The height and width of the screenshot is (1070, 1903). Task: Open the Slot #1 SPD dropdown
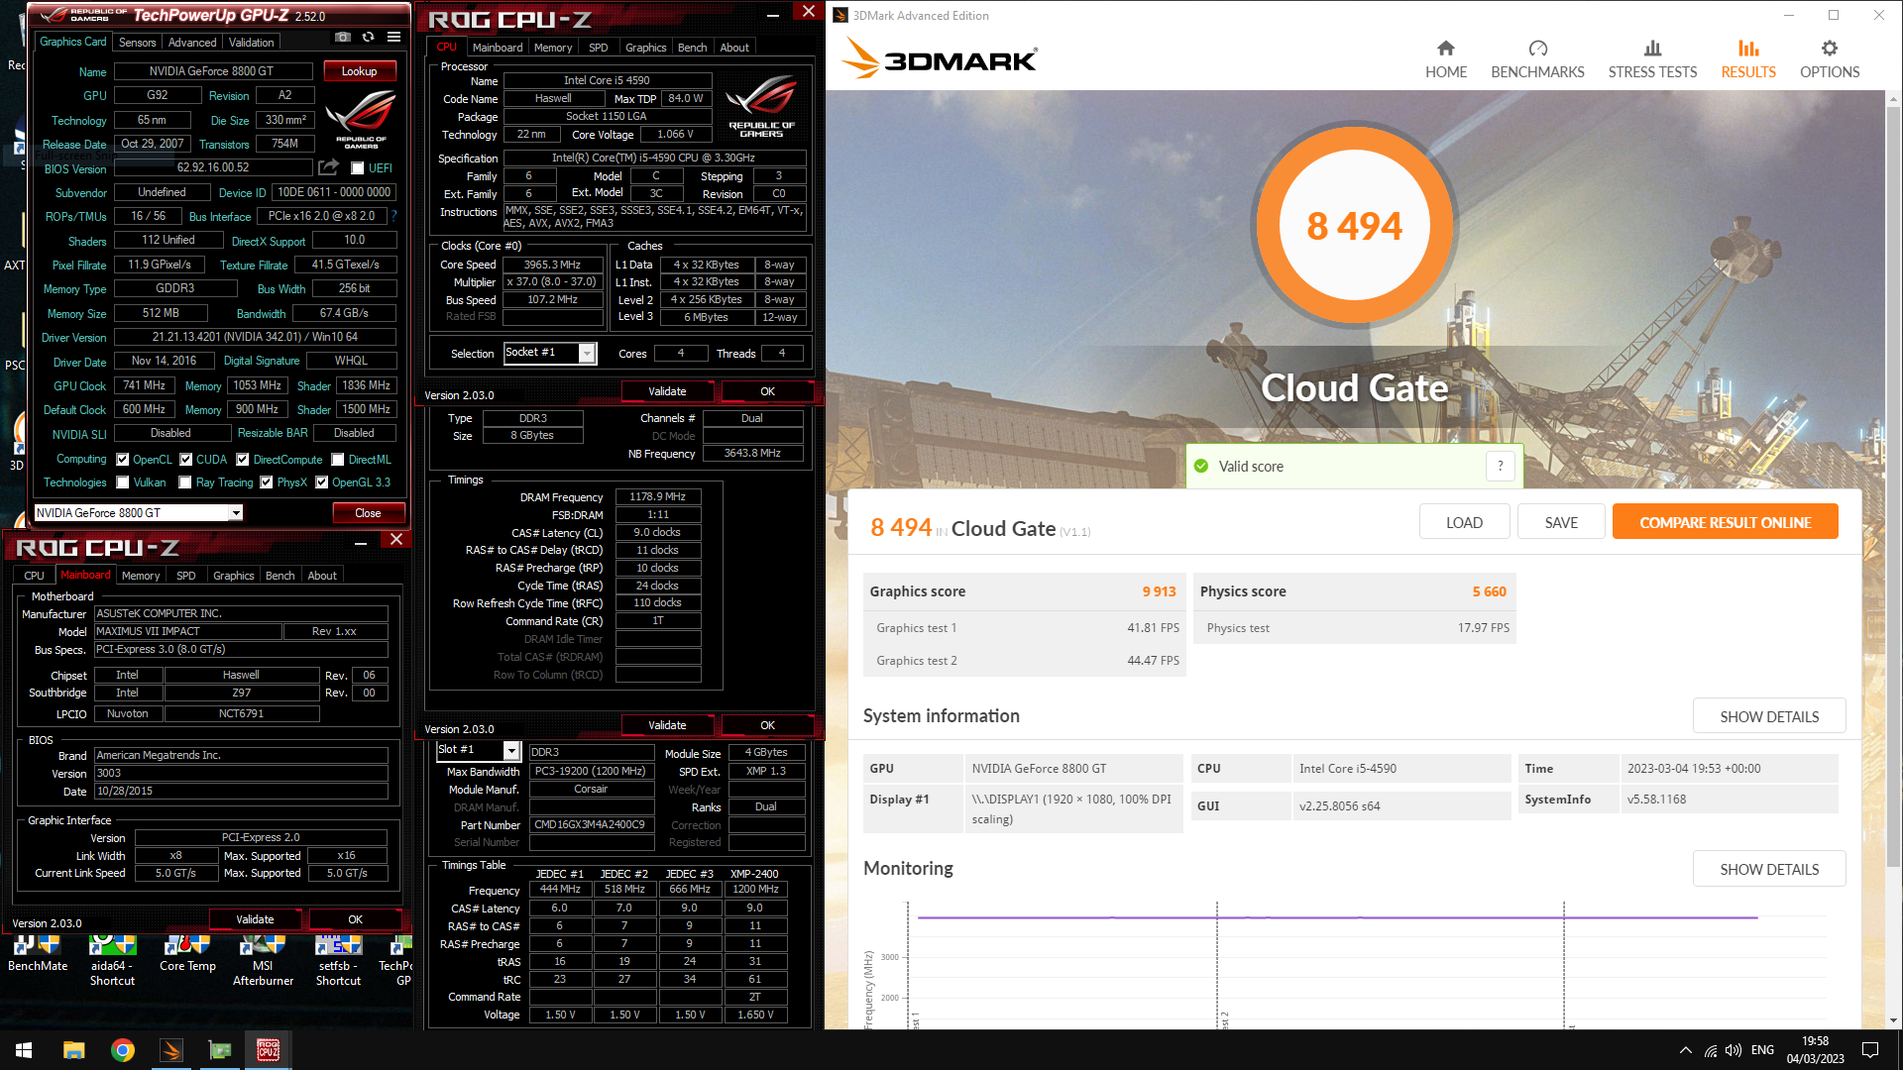pos(511,751)
